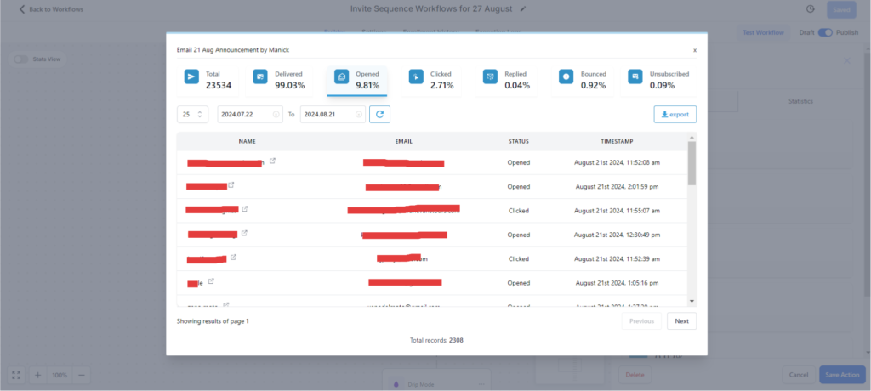
Task: Select the Clicked 2.71% stat card
Action: [431, 81]
